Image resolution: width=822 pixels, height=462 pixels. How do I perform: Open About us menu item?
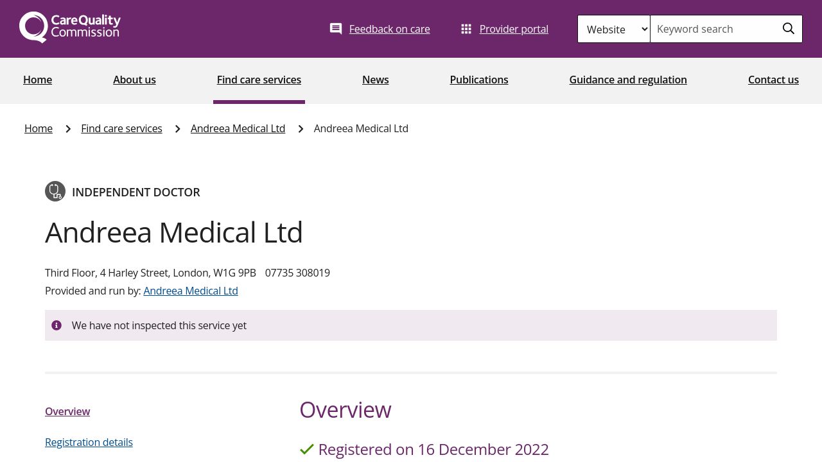point(134,80)
